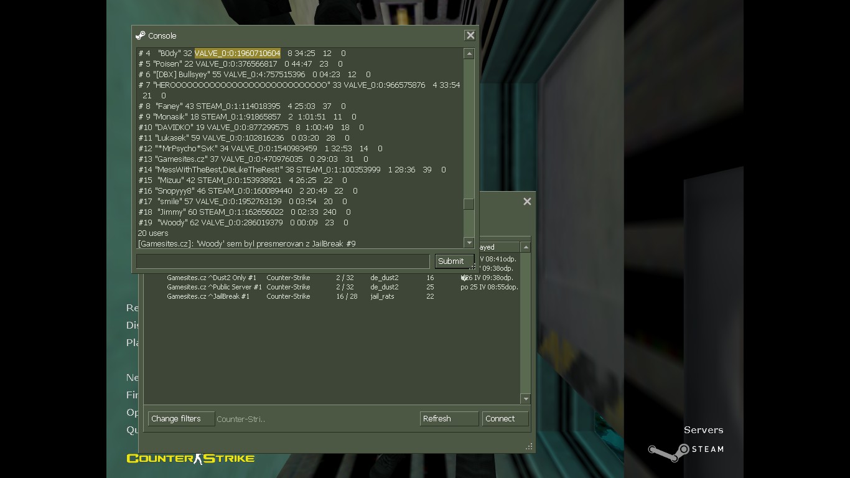Viewport: 850px width, 478px height.
Task: Click the server browser resize grip corner
Action: pyautogui.click(x=529, y=446)
